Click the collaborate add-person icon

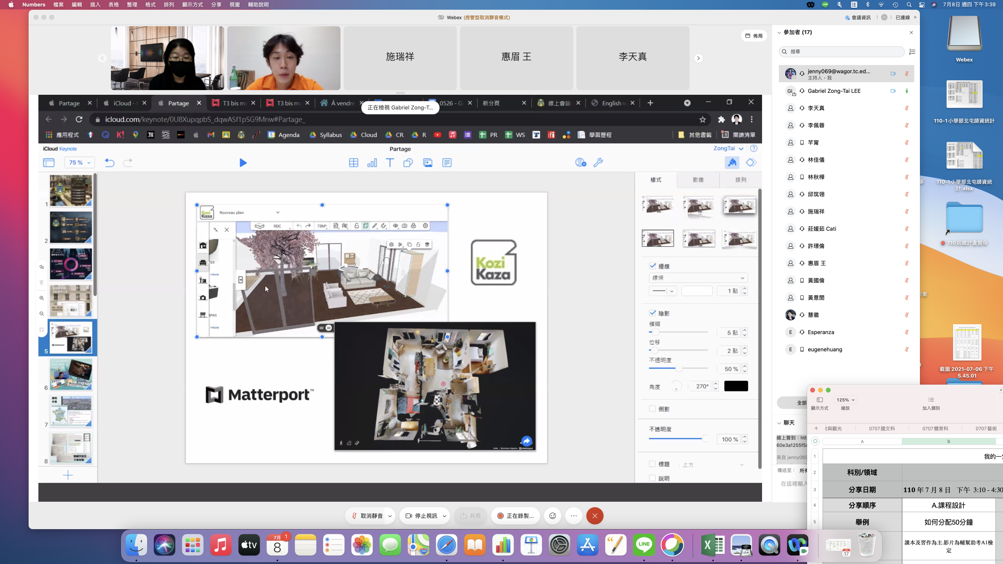tap(580, 163)
